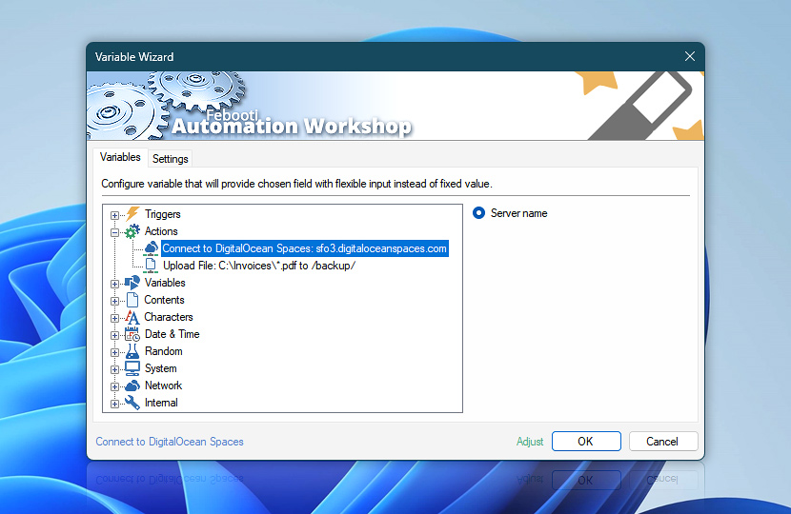Image resolution: width=791 pixels, height=514 pixels.
Task: Open the Settings tab
Action: pos(170,159)
